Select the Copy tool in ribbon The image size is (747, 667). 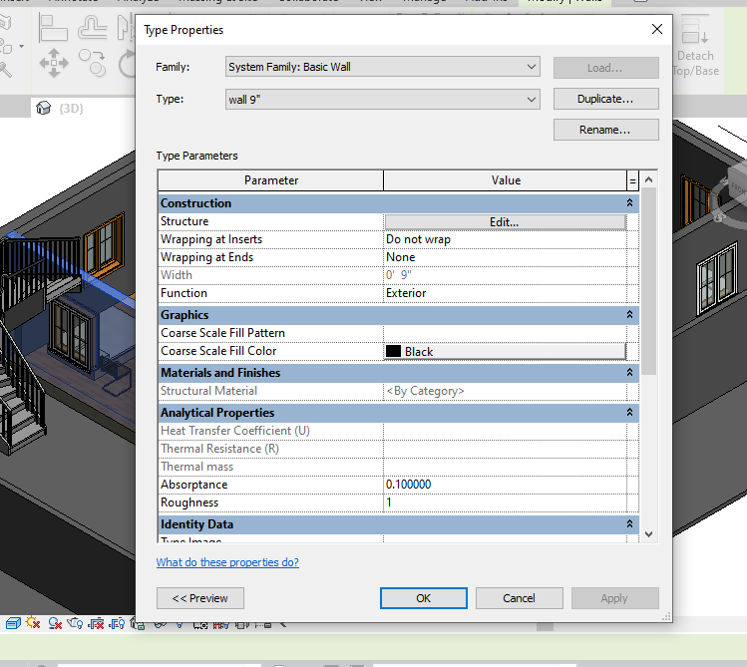(92, 63)
